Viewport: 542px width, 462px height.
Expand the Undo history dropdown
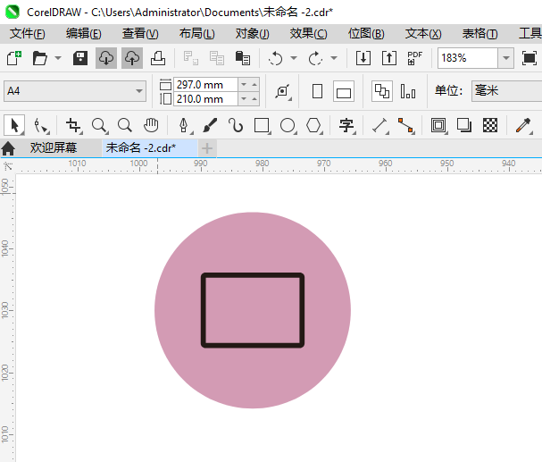pyautogui.click(x=294, y=58)
